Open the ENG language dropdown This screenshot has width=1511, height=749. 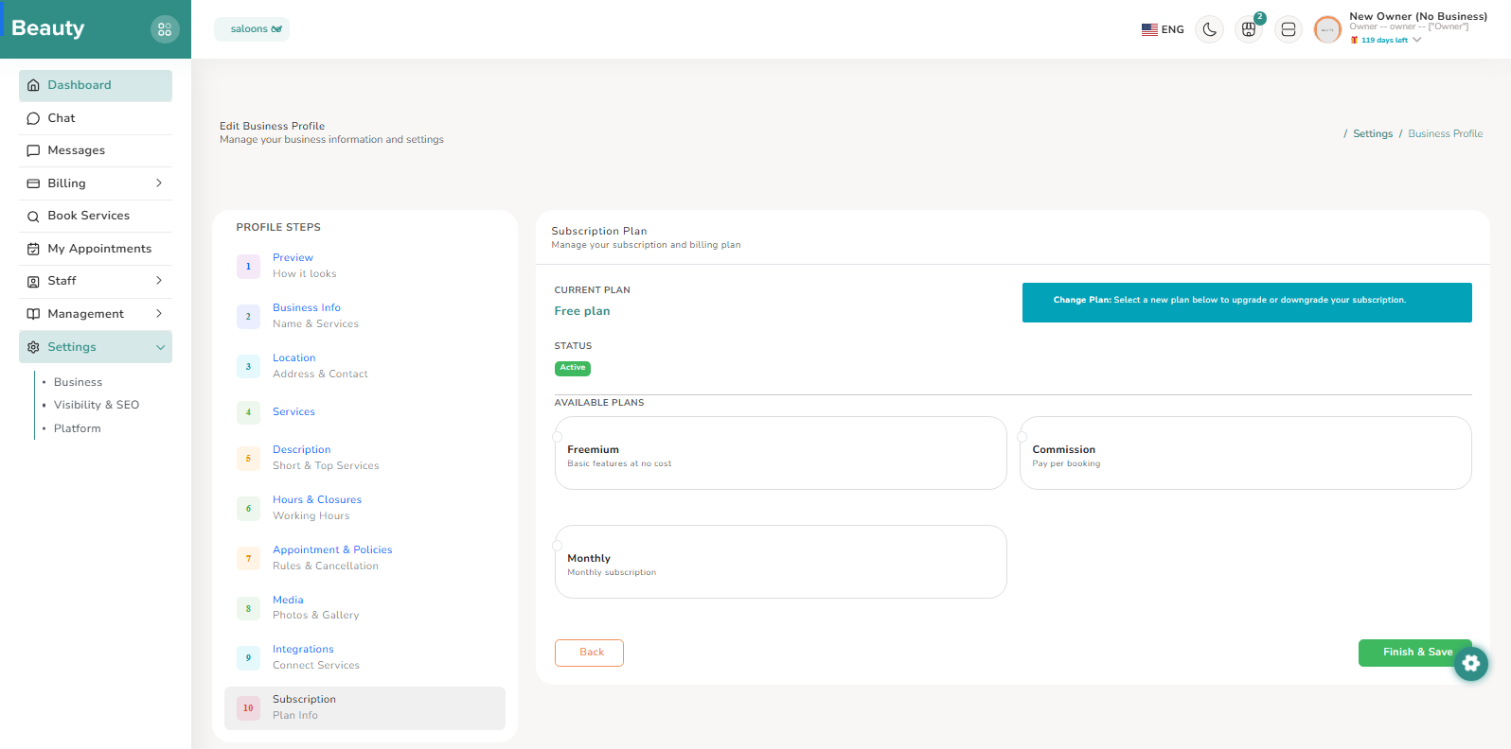[1163, 29]
